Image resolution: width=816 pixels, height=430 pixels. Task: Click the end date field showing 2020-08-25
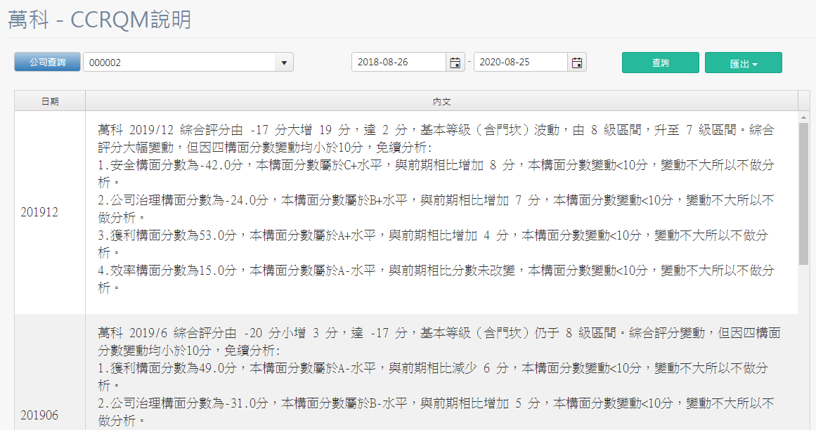pyautogui.click(x=520, y=62)
